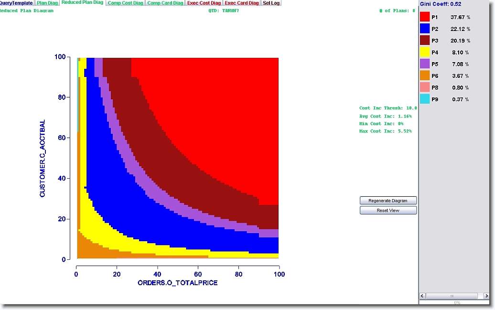Switch to Comp Card Diag tab
495x310 pixels.
coord(165,3)
